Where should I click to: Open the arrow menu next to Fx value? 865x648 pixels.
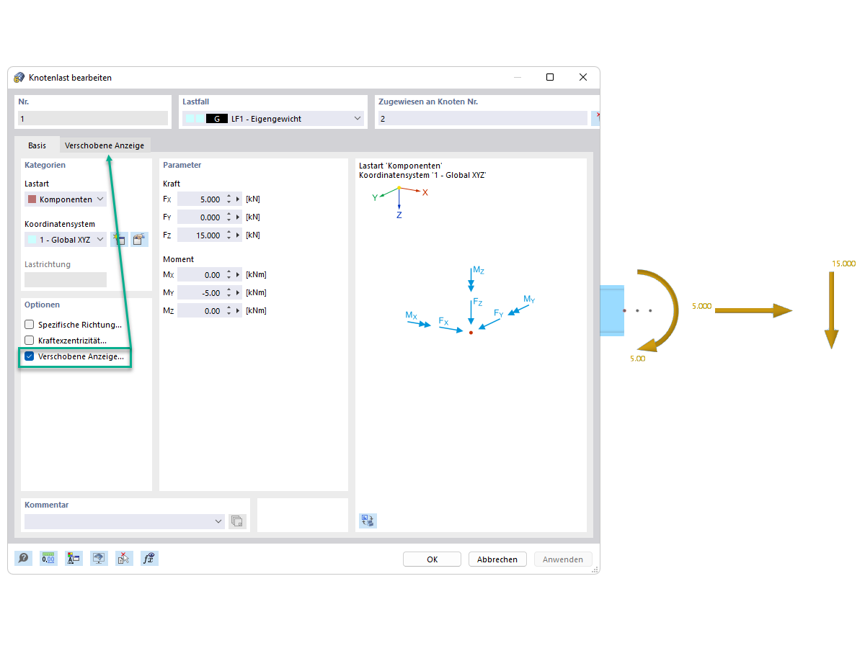[239, 199]
